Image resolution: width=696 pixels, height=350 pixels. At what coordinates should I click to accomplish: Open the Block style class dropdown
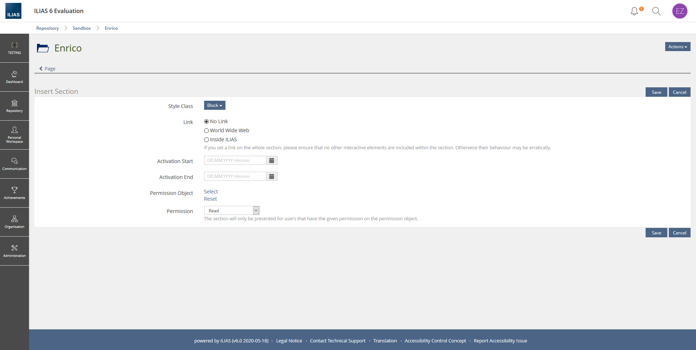pyautogui.click(x=215, y=105)
